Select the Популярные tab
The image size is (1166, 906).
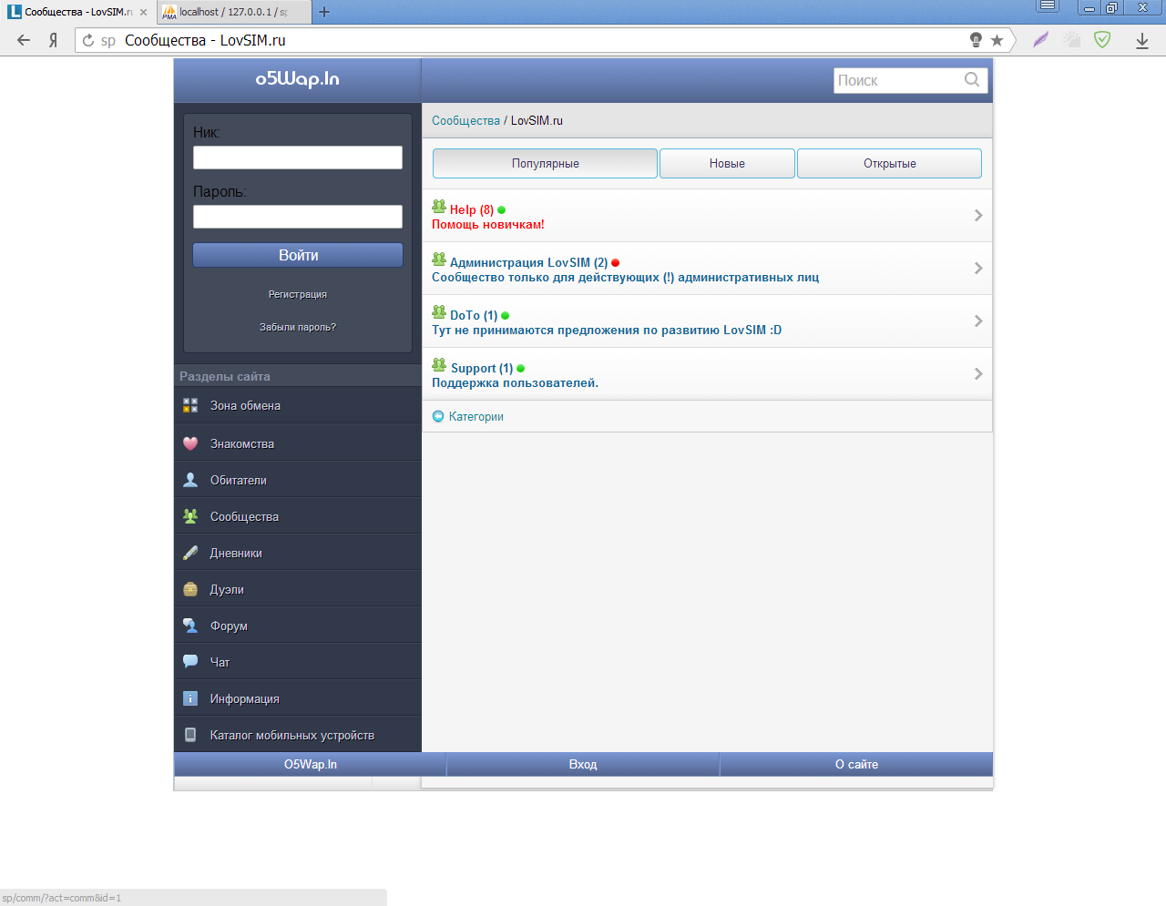coord(545,164)
